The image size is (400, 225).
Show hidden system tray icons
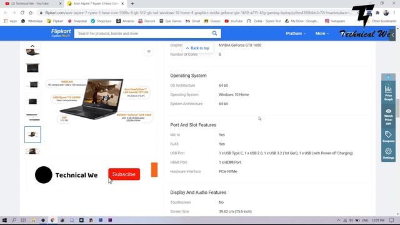pos(339,220)
